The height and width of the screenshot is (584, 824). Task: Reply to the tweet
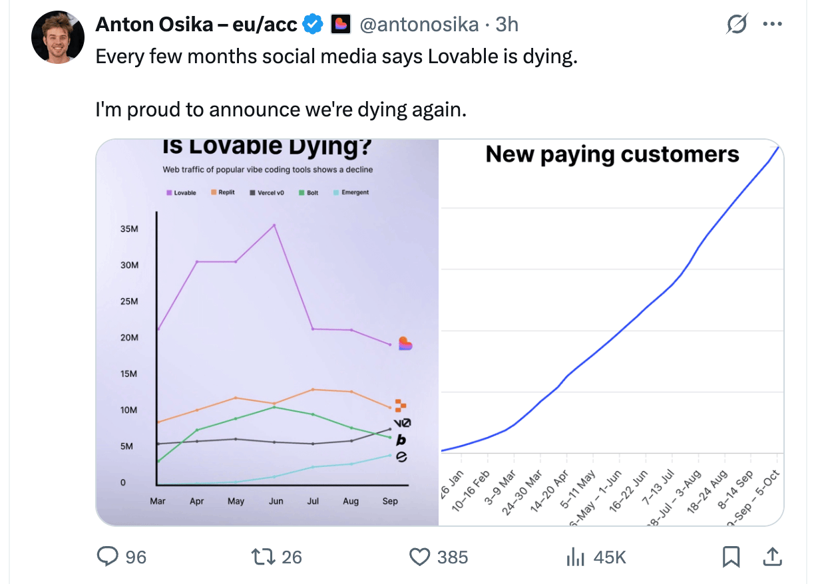(108, 556)
